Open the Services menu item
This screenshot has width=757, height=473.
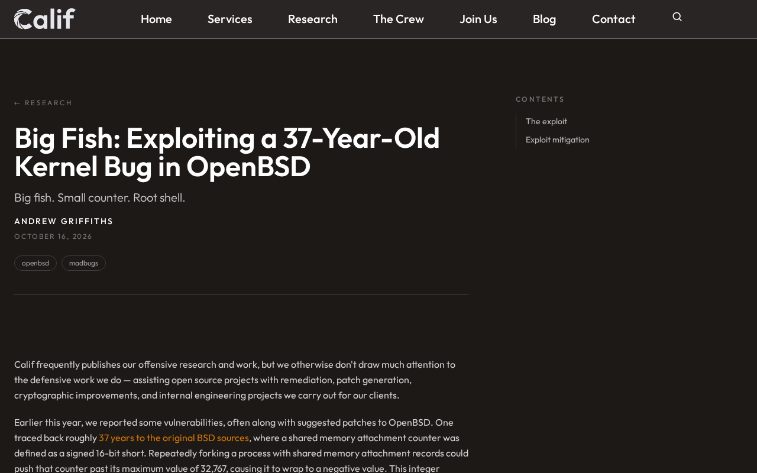(x=230, y=19)
